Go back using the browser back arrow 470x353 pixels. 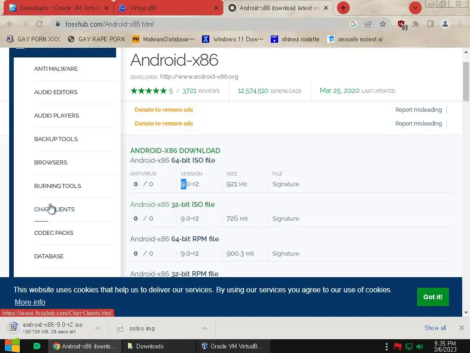point(10,24)
